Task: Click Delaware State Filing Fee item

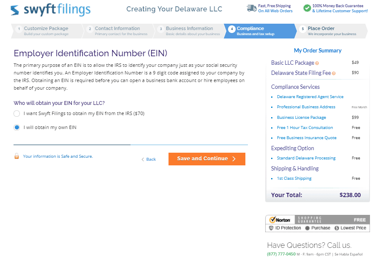Action: pyautogui.click(x=301, y=73)
